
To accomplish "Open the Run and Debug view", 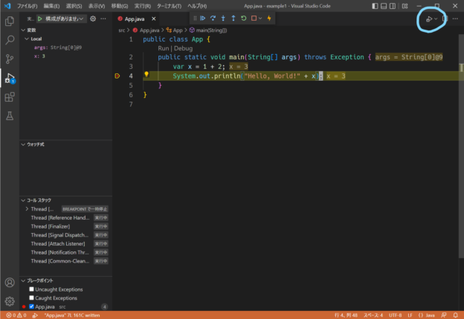I will pyautogui.click(x=10, y=78).
